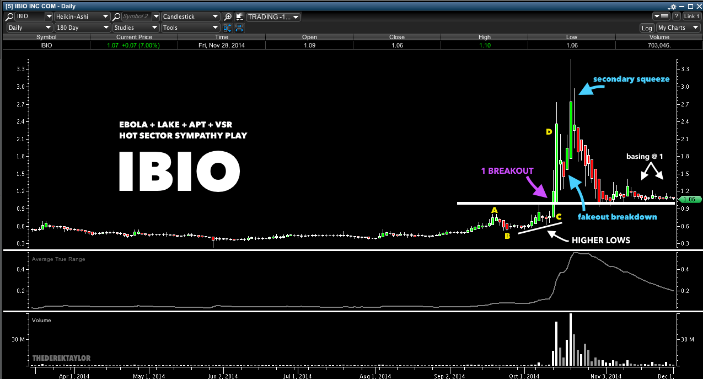Click the Fri, Nov 28, 2014 time cell
The image size is (703, 379).
point(221,45)
